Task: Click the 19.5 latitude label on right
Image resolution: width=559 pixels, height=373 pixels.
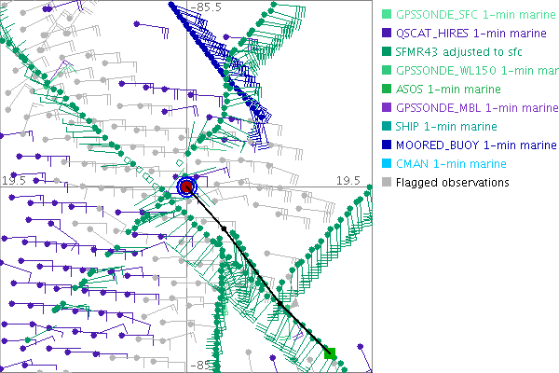Action: (347, 180)
